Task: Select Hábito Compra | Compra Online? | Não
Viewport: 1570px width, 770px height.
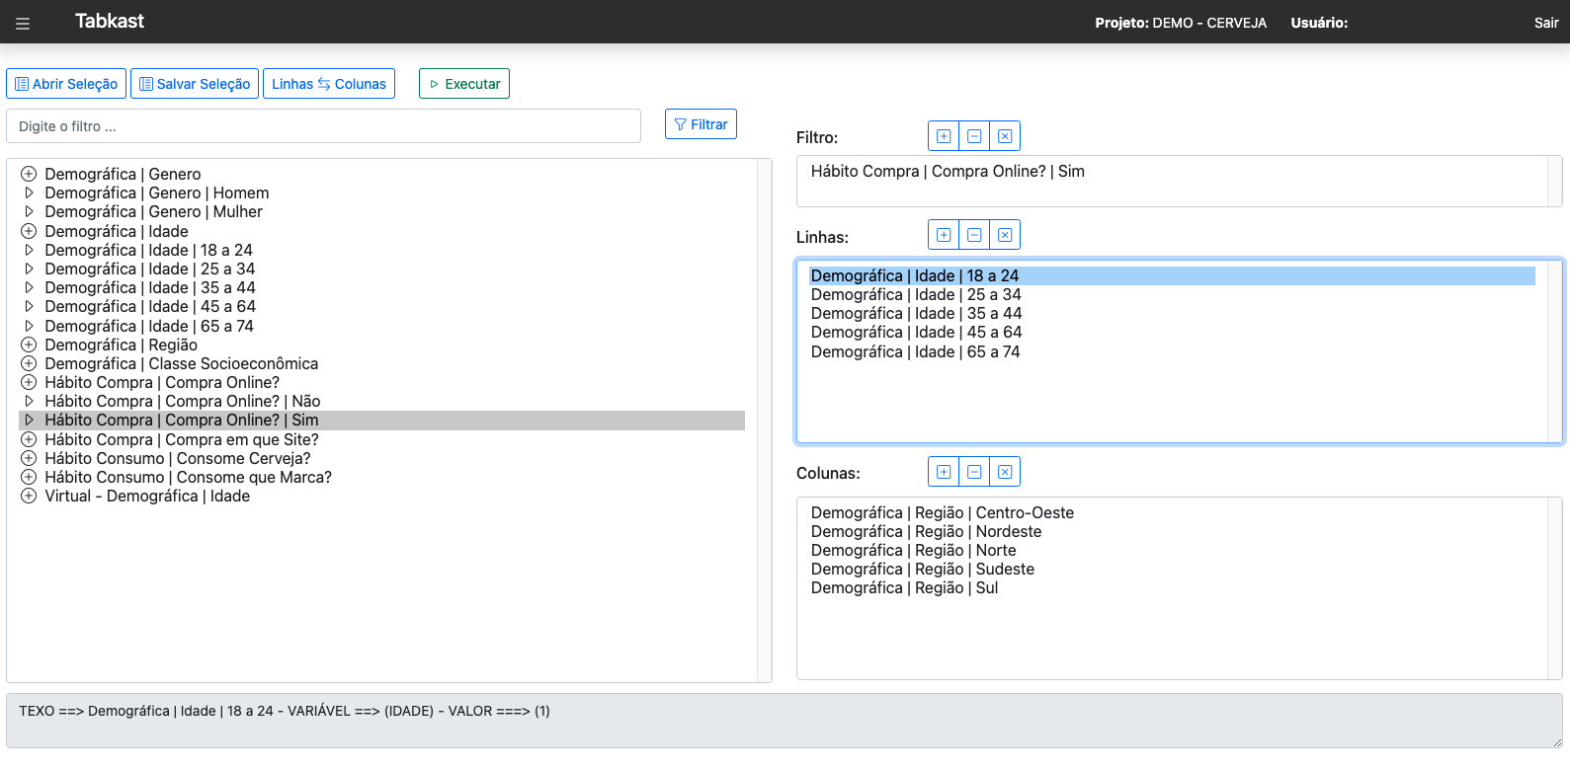Action: point(182,402)
